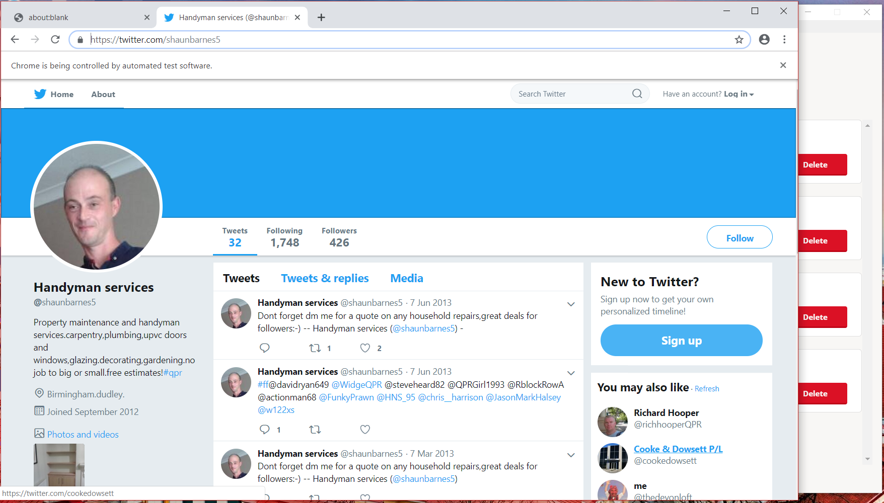Follow the Handyman services account
This screenshot has width=884, height=503.
(x=740, y=237)
